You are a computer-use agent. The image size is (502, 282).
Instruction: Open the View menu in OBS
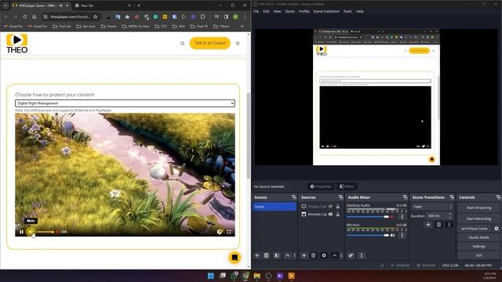point(277,11)
